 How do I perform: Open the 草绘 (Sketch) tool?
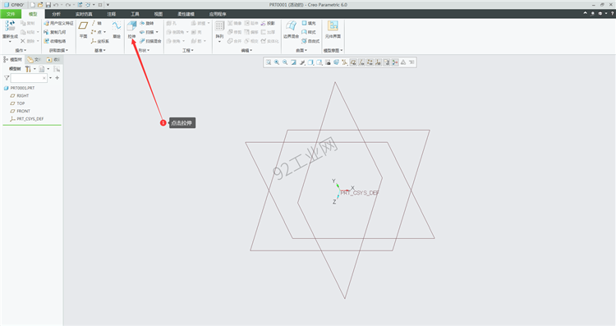point(117,26)
